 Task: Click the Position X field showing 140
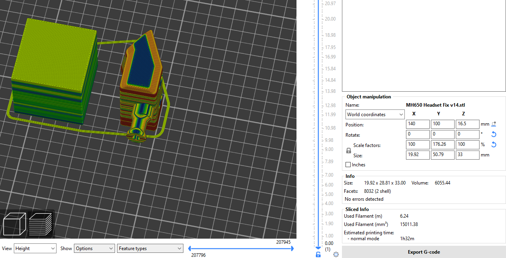pyautogui.click(x=418, y=124)
